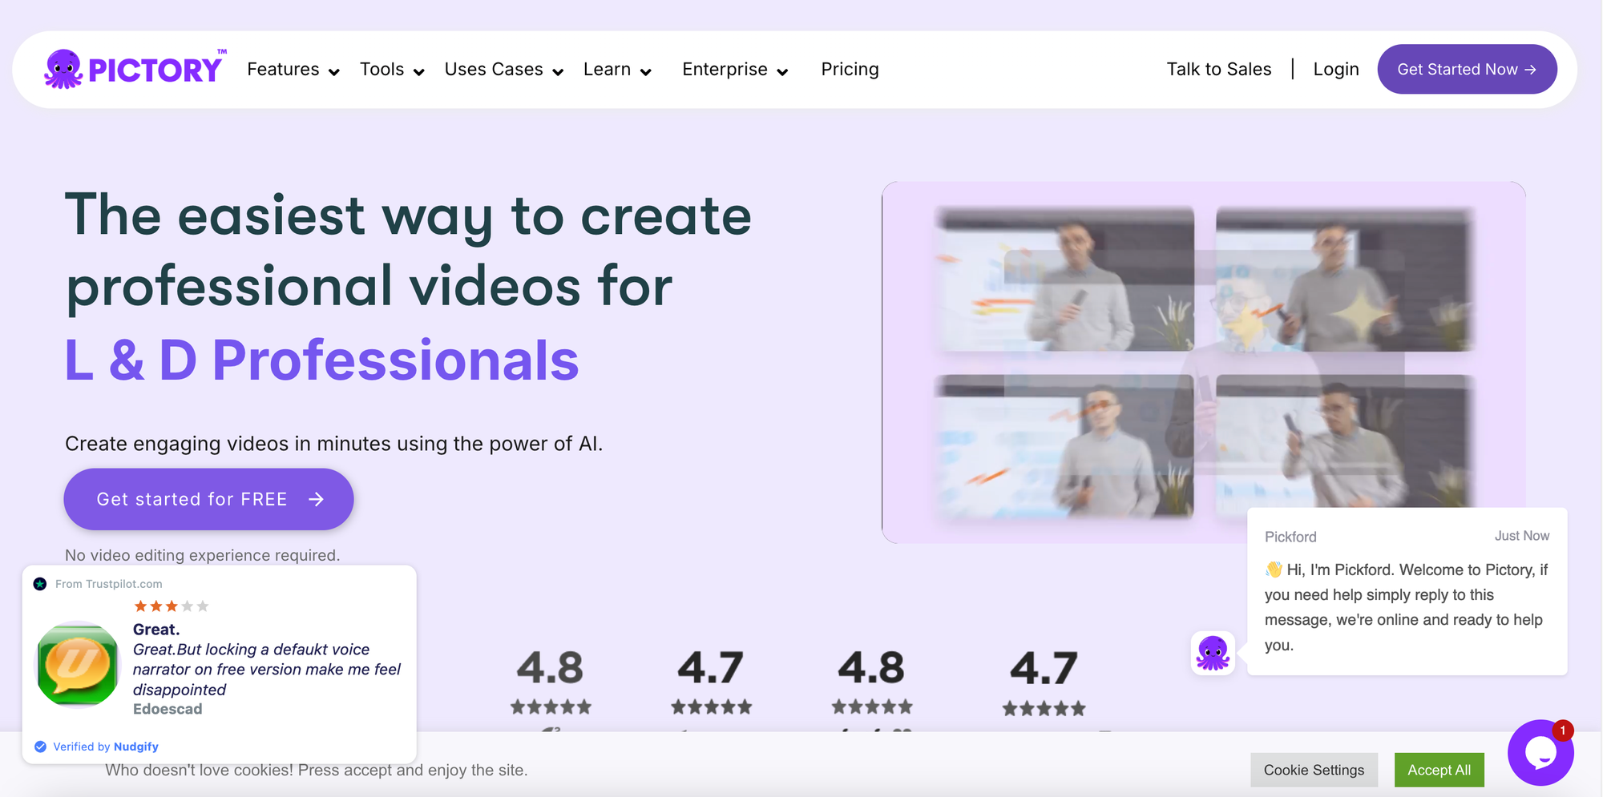Click Just Now timestamp in chat

click(x=1521, y=536)
